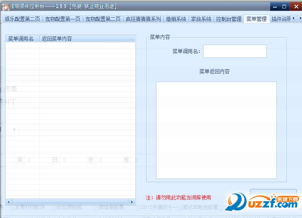This screenshot has width=302, height=218.
Task: Click tab strip scroll-left arrow
Action: (x=294, y=18)
